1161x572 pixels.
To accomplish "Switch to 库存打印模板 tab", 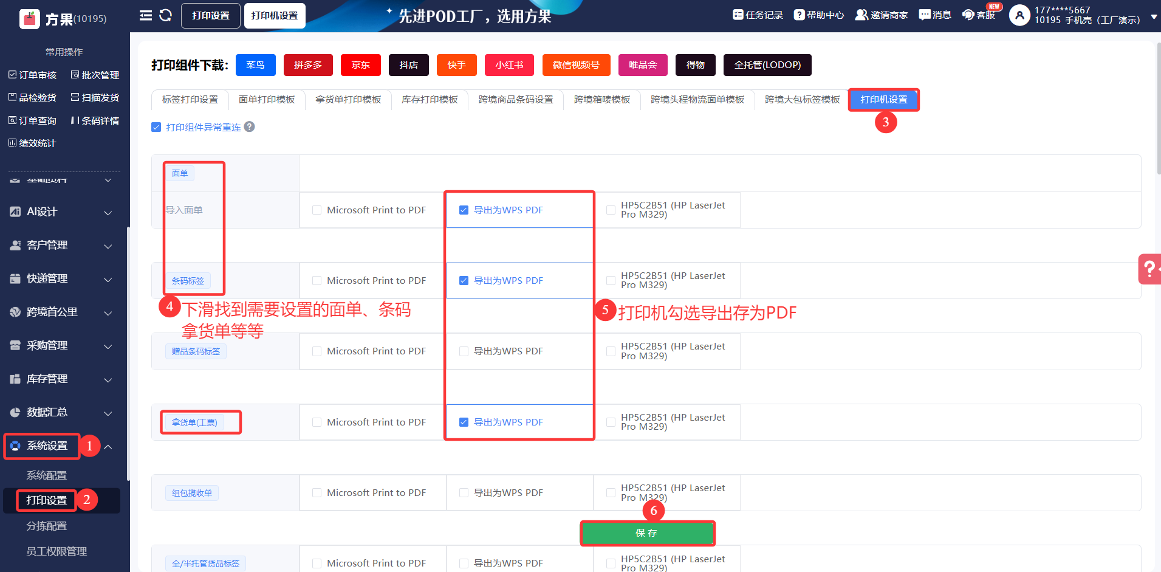I will (x=430, y=100).
